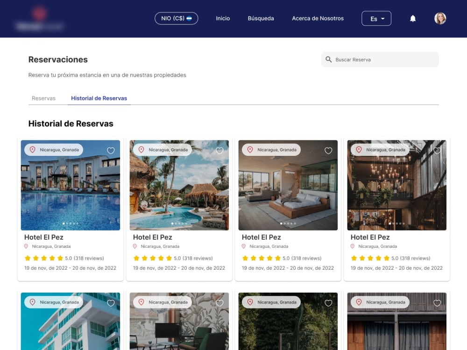The width and height of the screenshot is (467, 350).
Task: Click 'Nicaragua, Granada' text below blue pool title
Action: point(51,246)
